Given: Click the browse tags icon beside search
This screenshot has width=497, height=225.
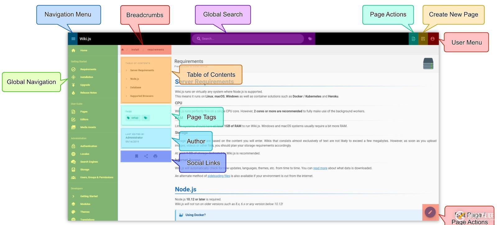Looking at the screenshot, I should (310, 39).
